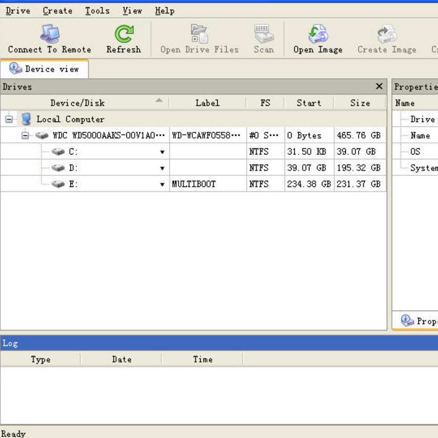Collapse the Local Computer tree node
438x438 pixels.
click(x=9, y=119)
